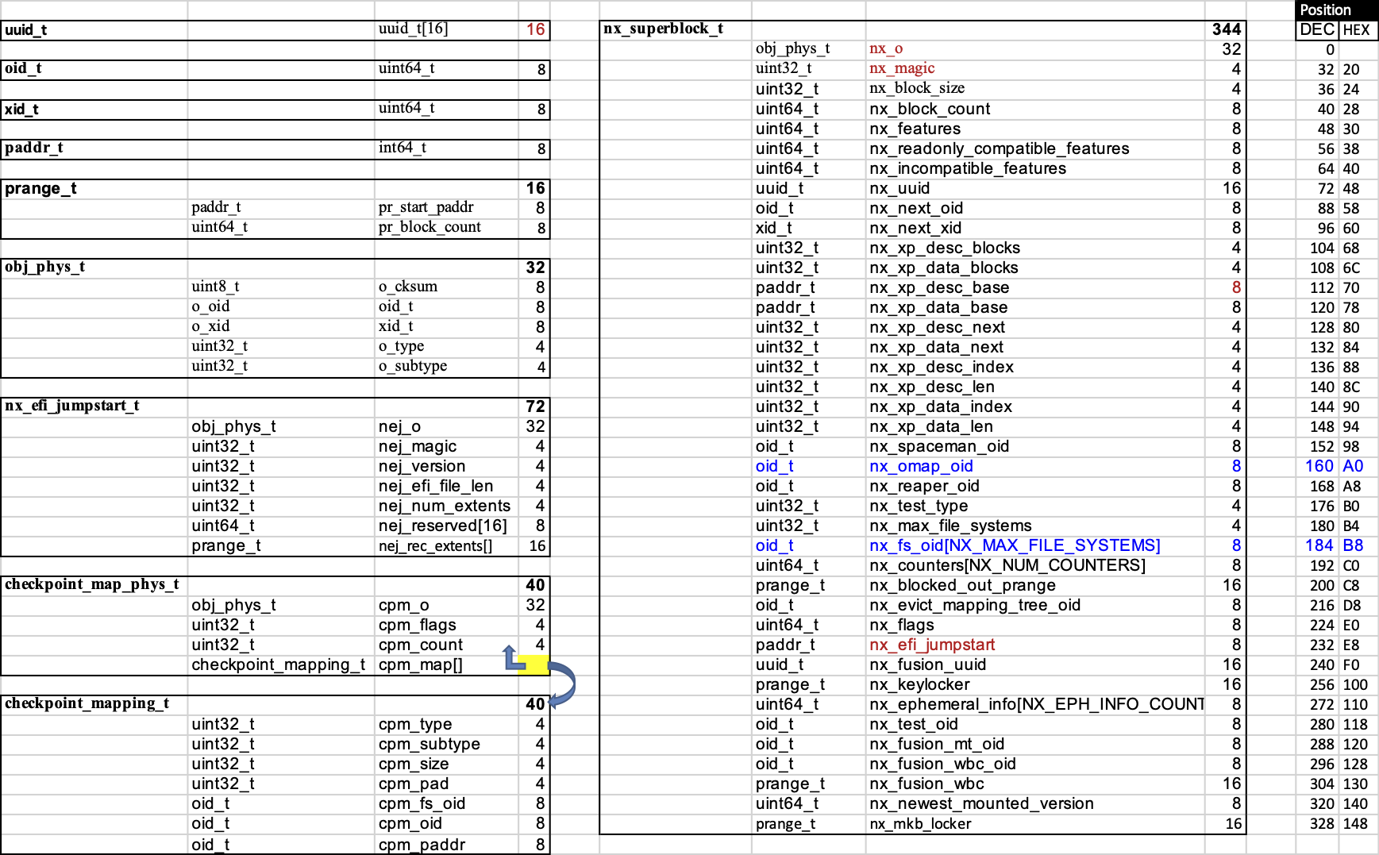The image size is (1379, 855).
Task: Select the nx_uuid field cell
Action: pyautogui.click(x=1035, y=188)
